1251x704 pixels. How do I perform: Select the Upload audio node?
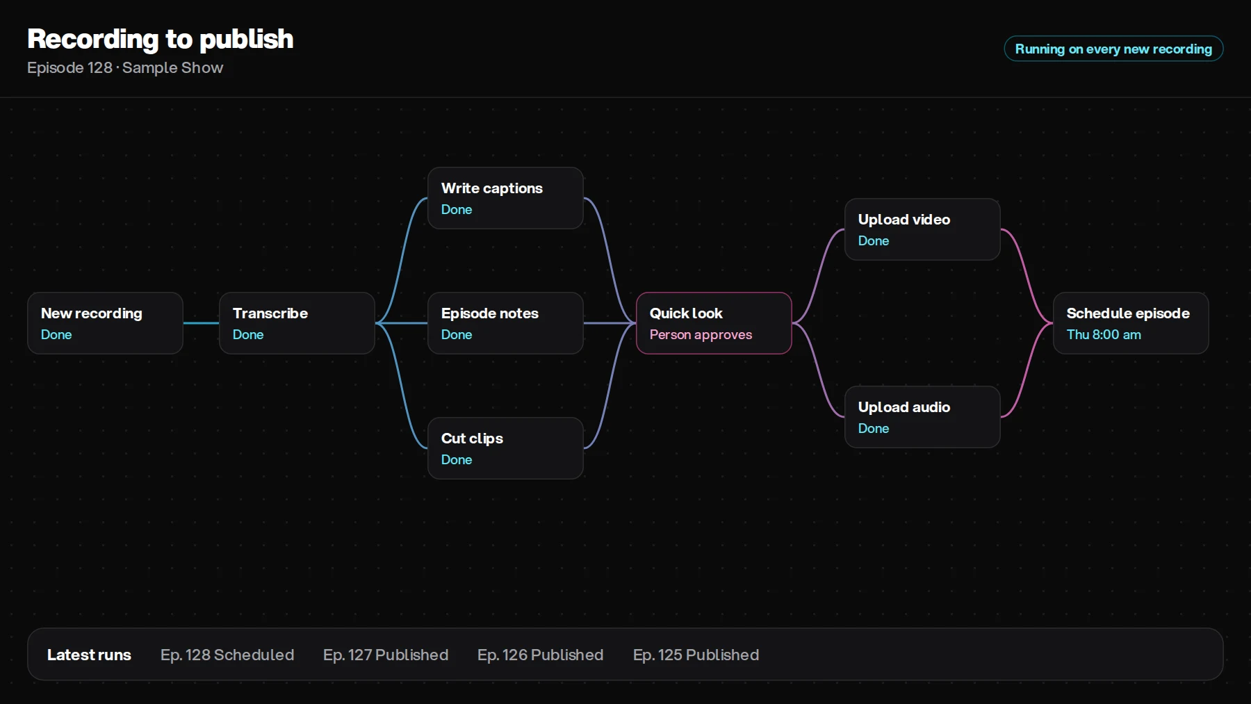click(x=922, y=417)
